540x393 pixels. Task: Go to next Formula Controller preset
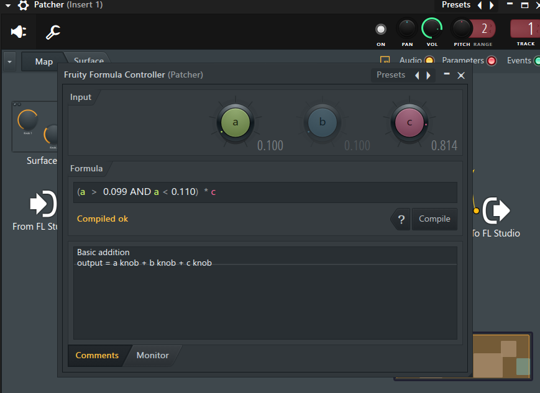point(428,75)
